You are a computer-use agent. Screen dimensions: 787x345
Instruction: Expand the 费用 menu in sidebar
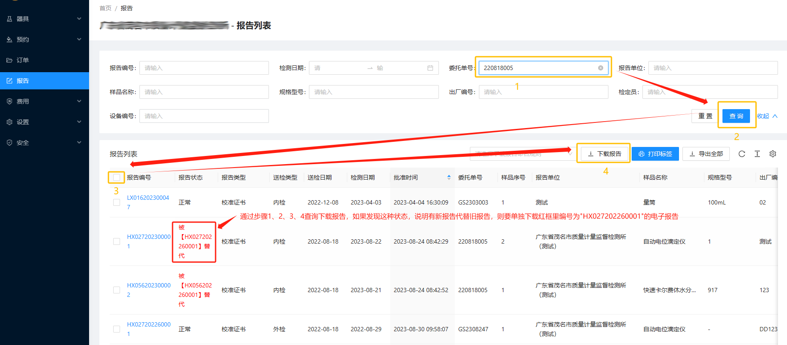coord(43,101)
